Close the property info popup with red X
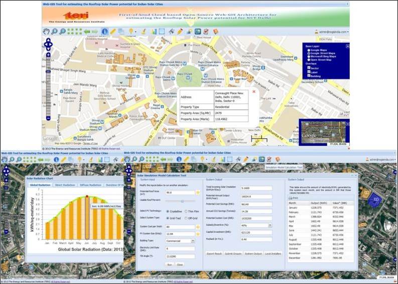 click(x=254, y=92)
